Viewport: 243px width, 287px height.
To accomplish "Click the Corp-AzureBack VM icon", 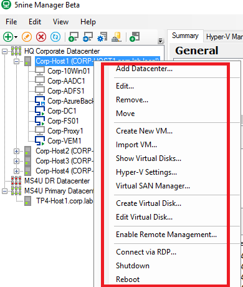I will tap(40, 101).
